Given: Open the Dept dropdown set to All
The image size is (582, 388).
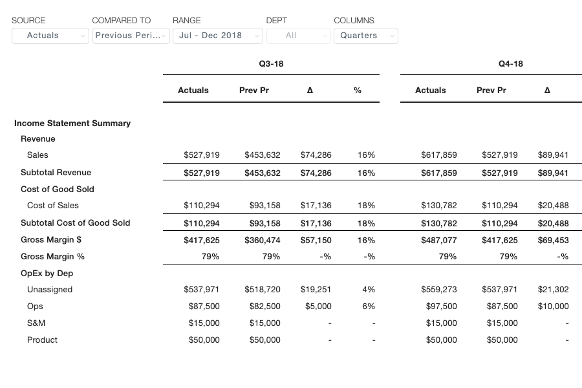Looking at the screenshot, I should point(298,36).
